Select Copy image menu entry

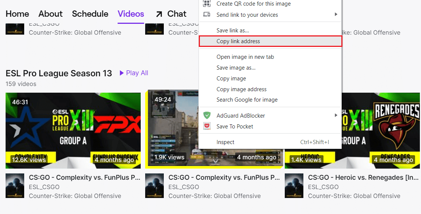(270, 79)
